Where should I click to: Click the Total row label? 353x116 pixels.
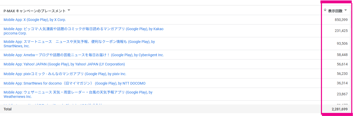point(7,109)
